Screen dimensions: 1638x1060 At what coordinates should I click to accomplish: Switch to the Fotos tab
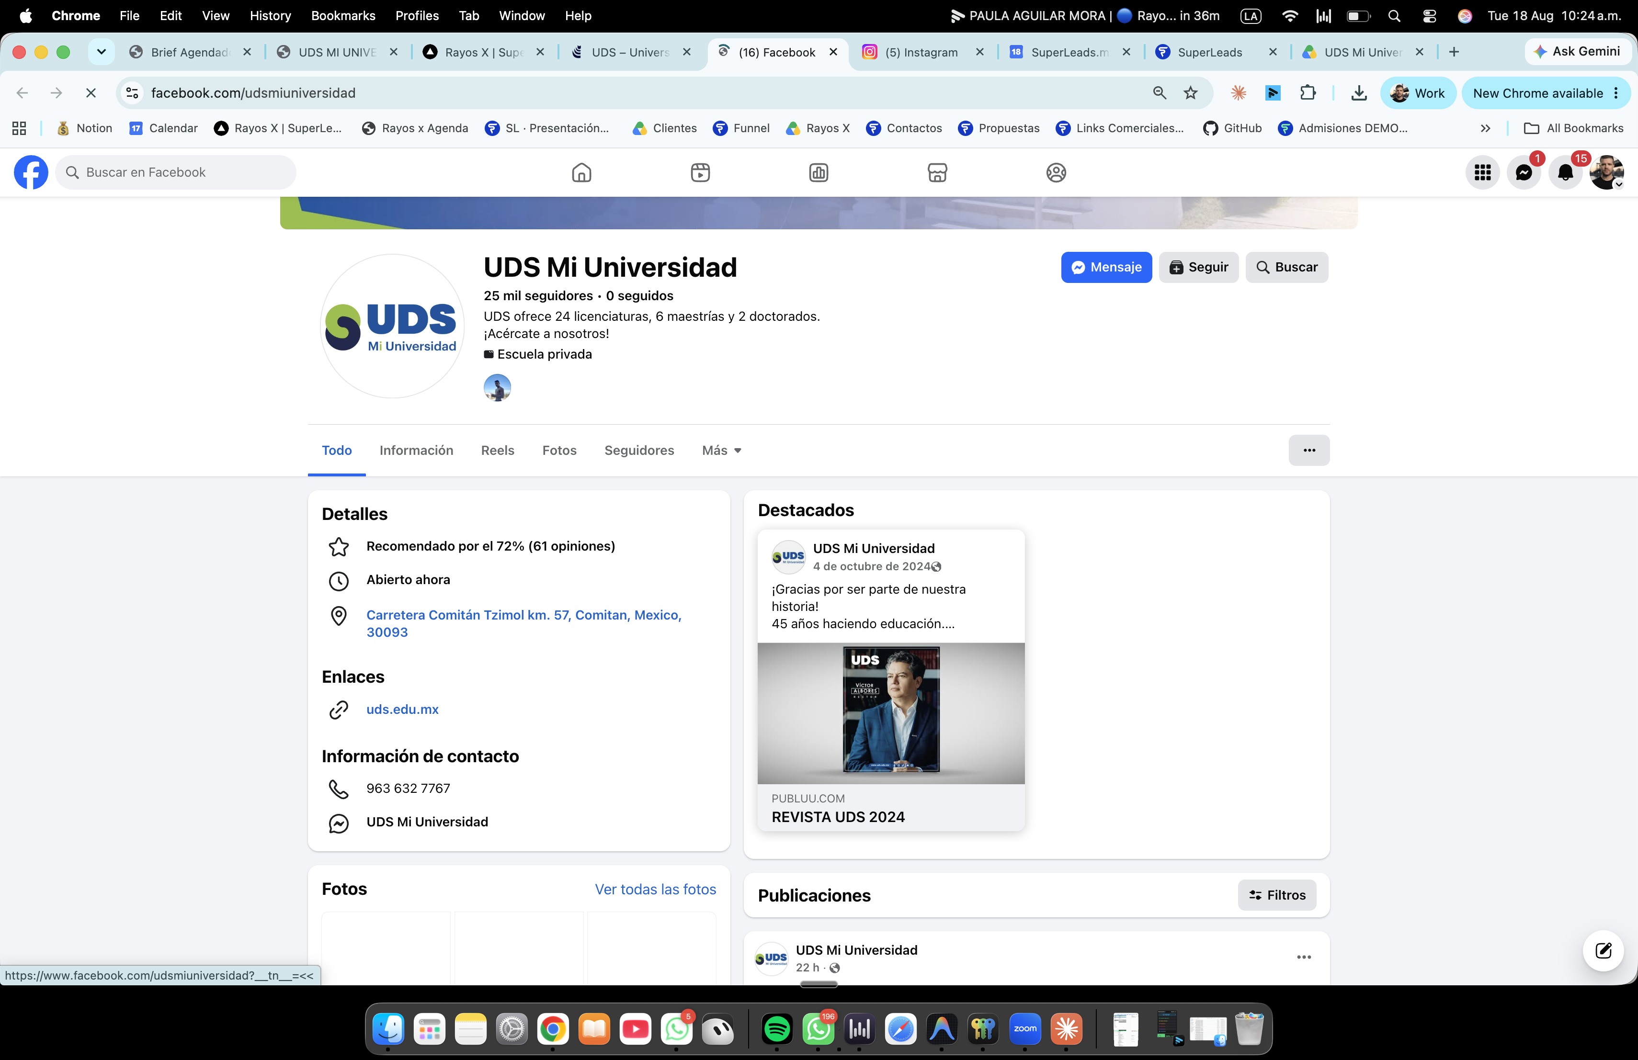[559, 451]
